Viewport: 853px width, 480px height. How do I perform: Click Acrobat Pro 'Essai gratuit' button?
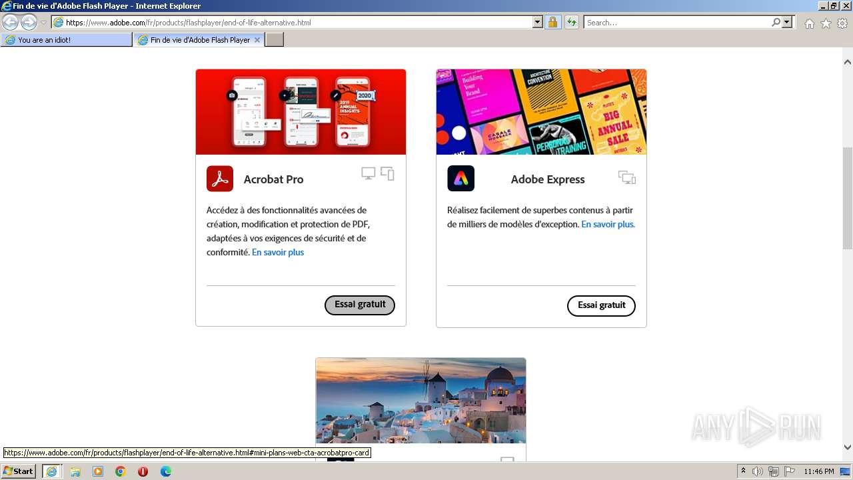[360, 305]
